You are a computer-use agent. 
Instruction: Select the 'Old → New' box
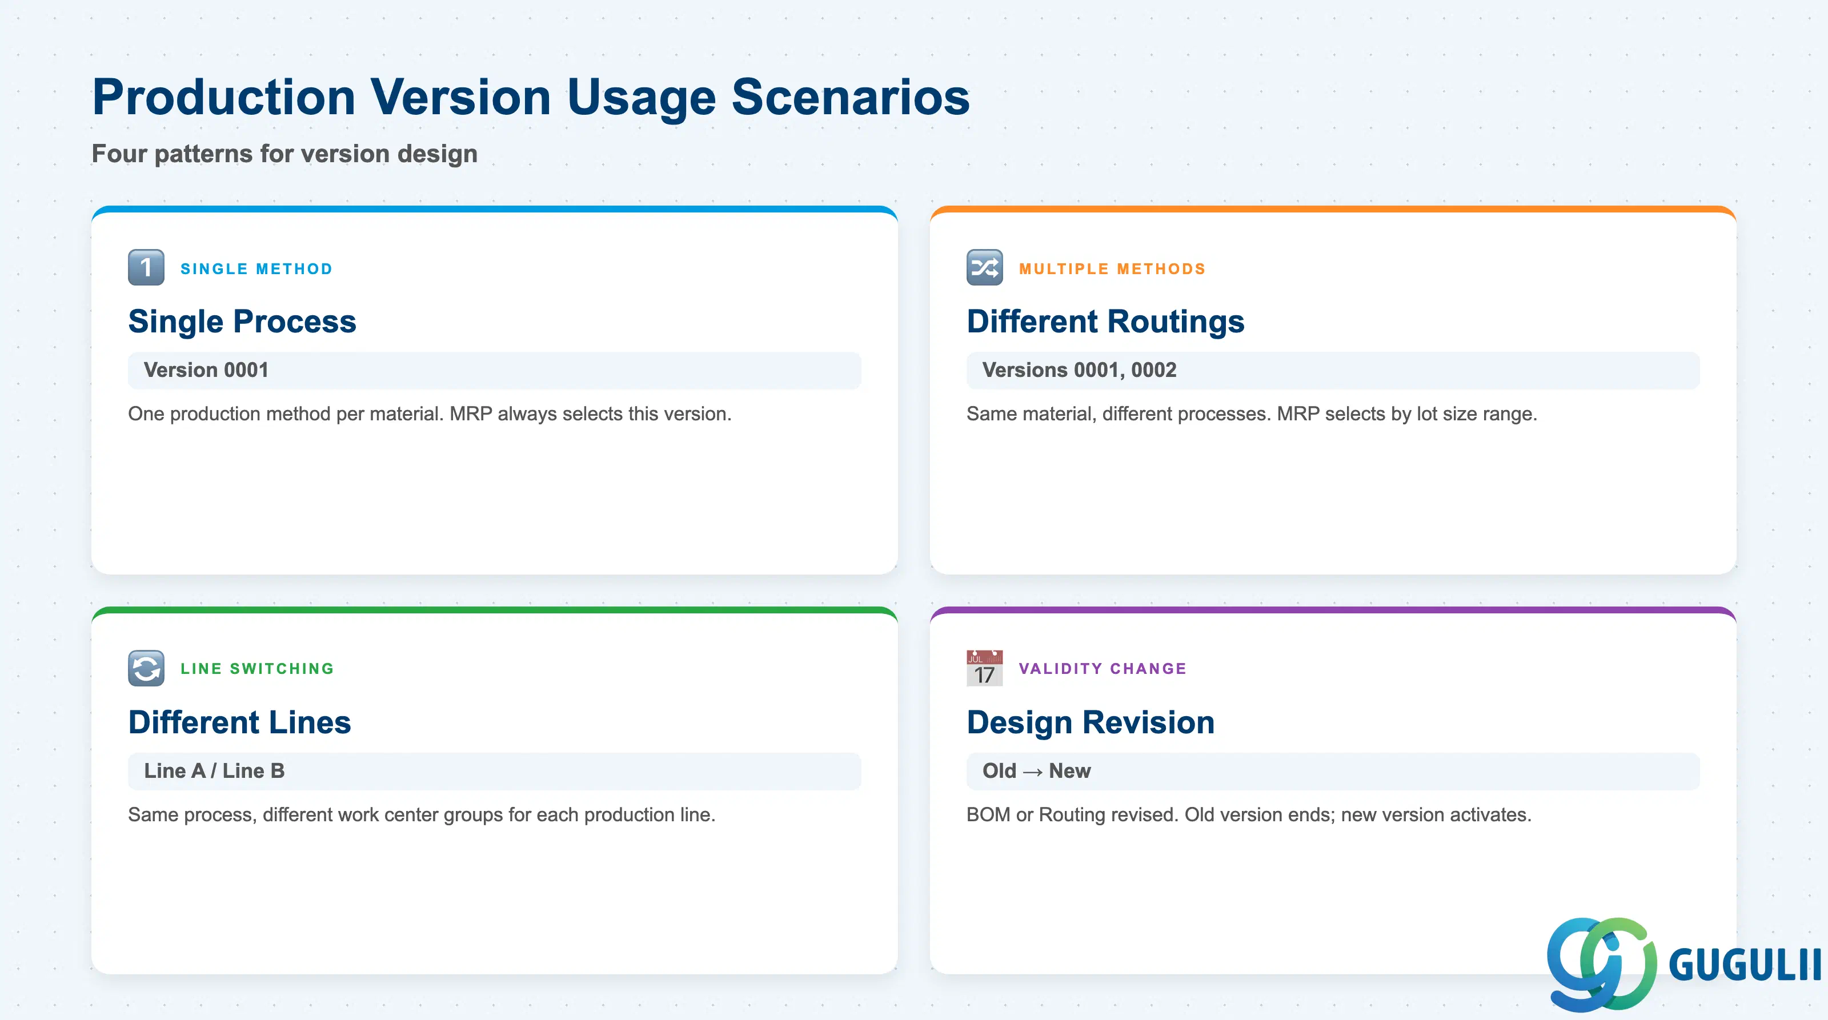(x=1333, y=771)
